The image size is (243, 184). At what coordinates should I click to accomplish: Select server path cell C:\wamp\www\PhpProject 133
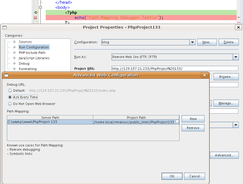[x=50, y=122]
